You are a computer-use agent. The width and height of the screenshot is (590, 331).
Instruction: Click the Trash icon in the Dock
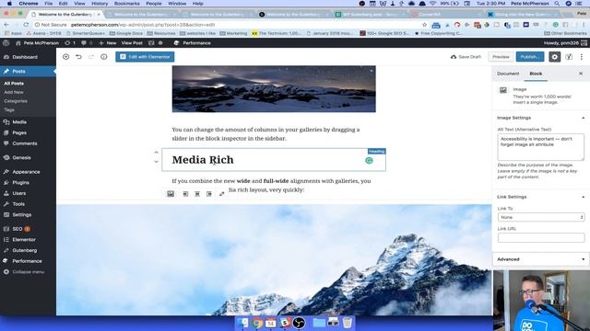(348, 323)
